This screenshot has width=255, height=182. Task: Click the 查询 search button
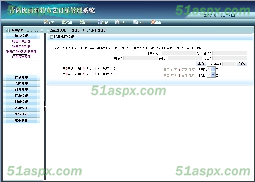point(201,63)
